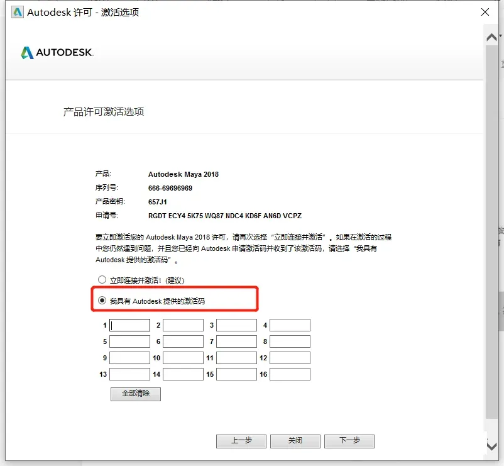Proceed with the 下一步 button
Viewport: 504px width, 466px height.
pos(349,441)
